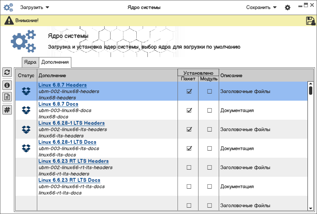
Task: Click the save-with-lock icon in warning bar
Action: [311, 21]
